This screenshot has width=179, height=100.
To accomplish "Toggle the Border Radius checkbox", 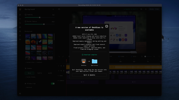I will [x=25, y=21].
